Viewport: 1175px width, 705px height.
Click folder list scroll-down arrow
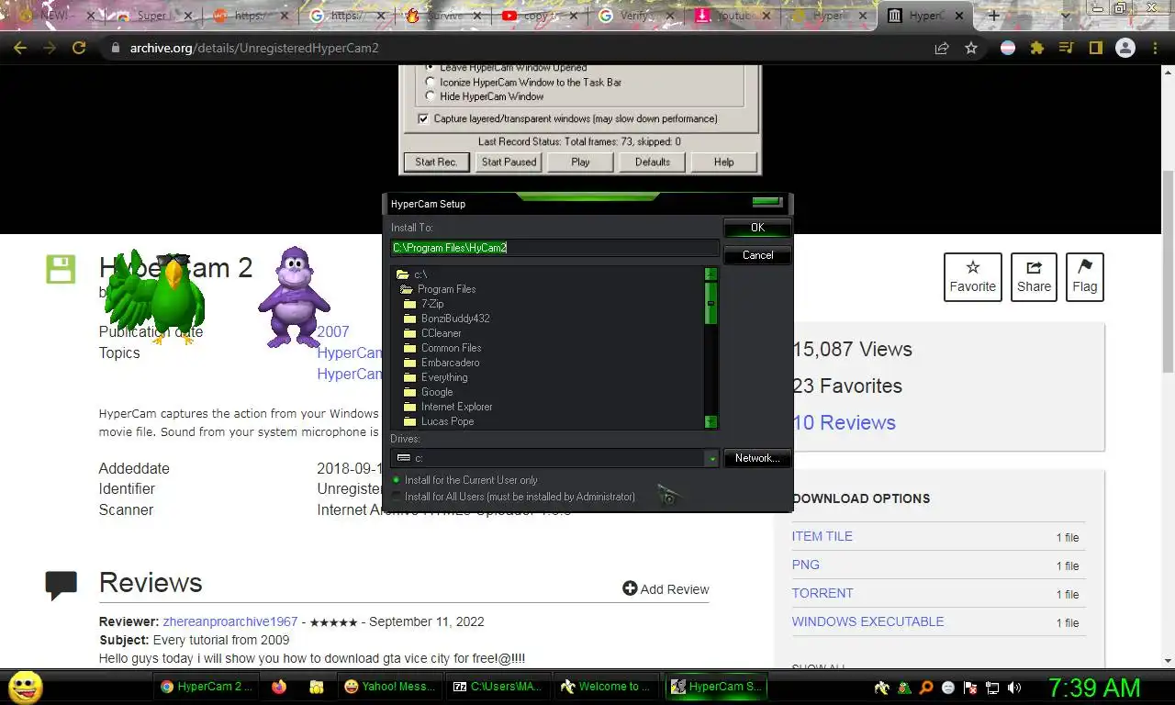711,421
